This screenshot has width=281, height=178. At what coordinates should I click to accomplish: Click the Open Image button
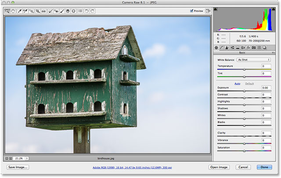[219, 167]
